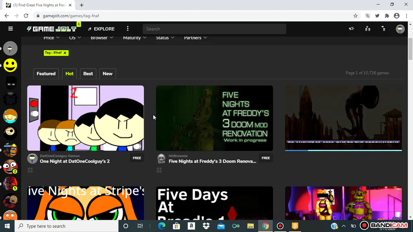Click Windows icon under DatOneCoolguy's 2 game
This screenshot has height=232, width=413.
point(30,170)
